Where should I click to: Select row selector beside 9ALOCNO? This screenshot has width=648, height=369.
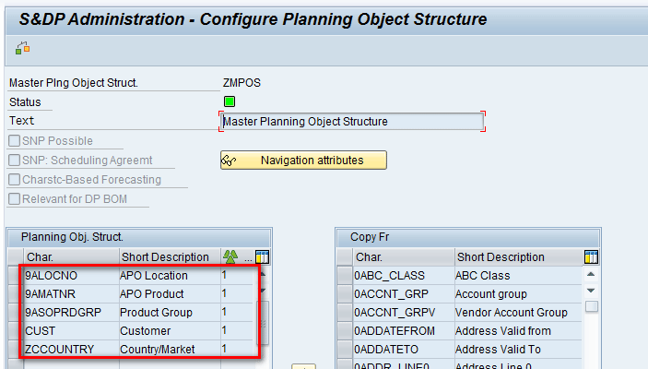(15, 275)
